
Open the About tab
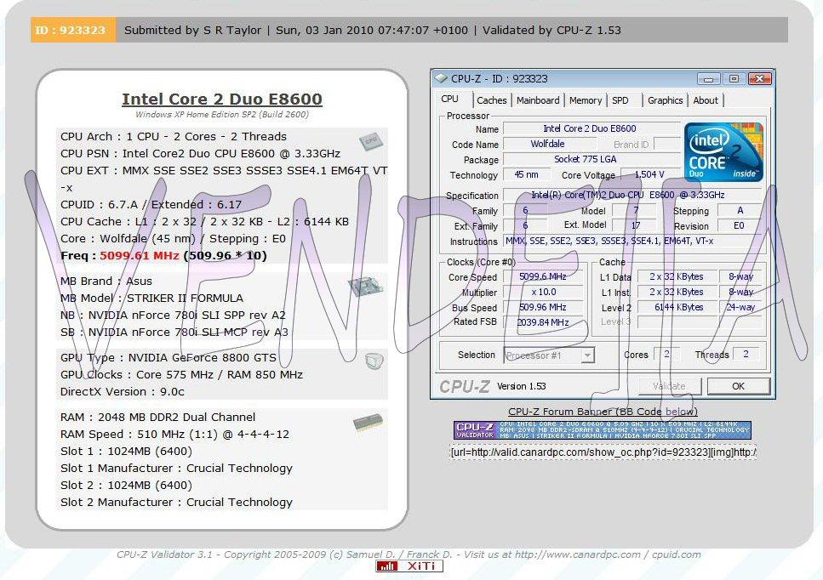(706, 100)
